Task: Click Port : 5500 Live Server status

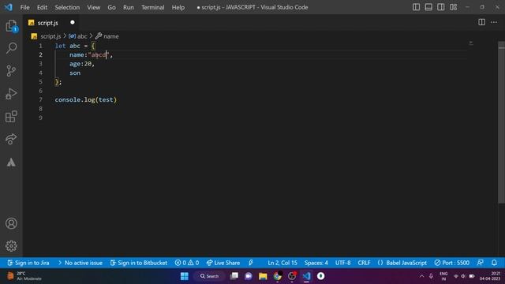Action: pyautogui.click(x=451, y=263)
